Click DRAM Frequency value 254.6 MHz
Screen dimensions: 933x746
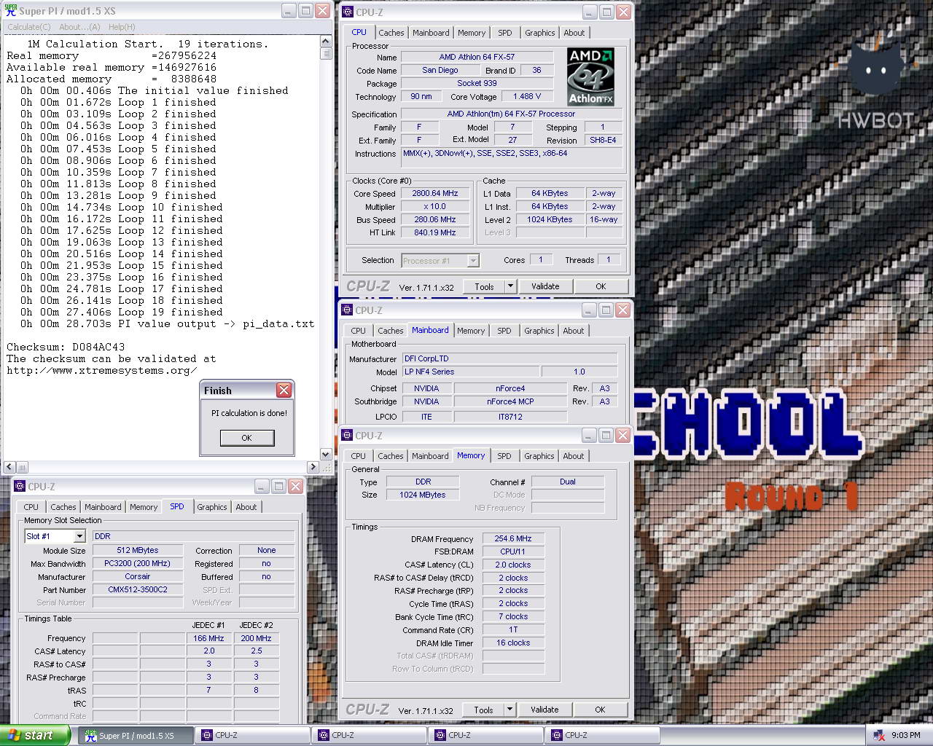coord(513,539)
